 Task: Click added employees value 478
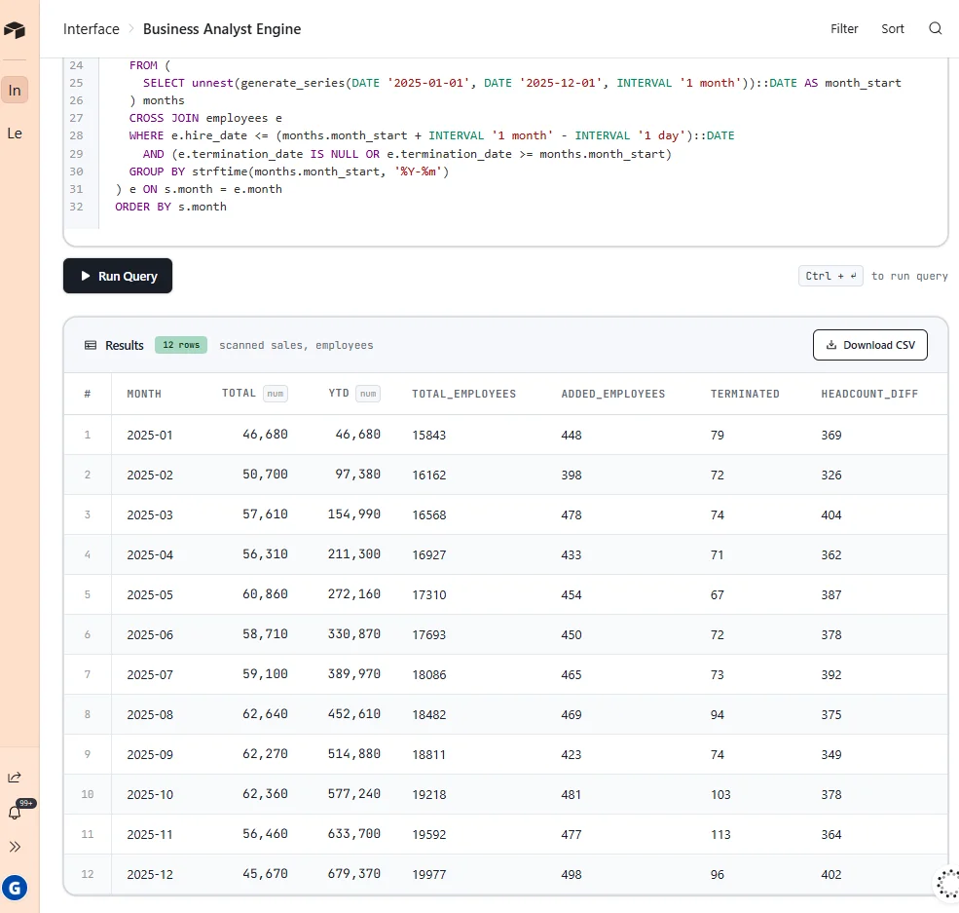point(572,515)
